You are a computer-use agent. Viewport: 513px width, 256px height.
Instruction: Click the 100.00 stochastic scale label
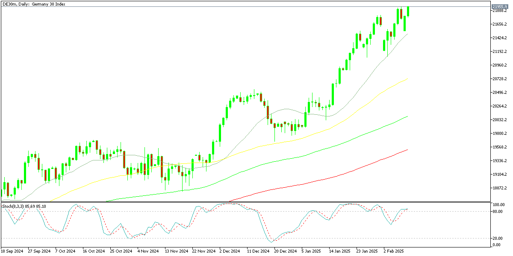pos(498,205)
